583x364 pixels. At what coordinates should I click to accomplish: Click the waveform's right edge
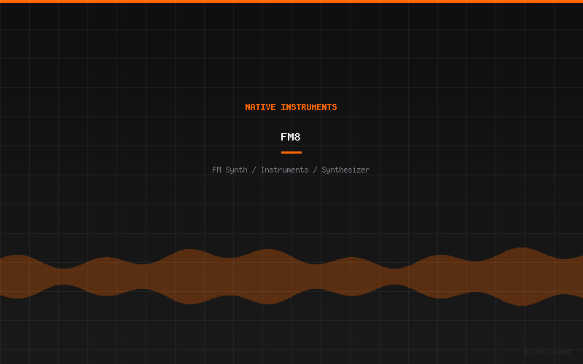579,277
